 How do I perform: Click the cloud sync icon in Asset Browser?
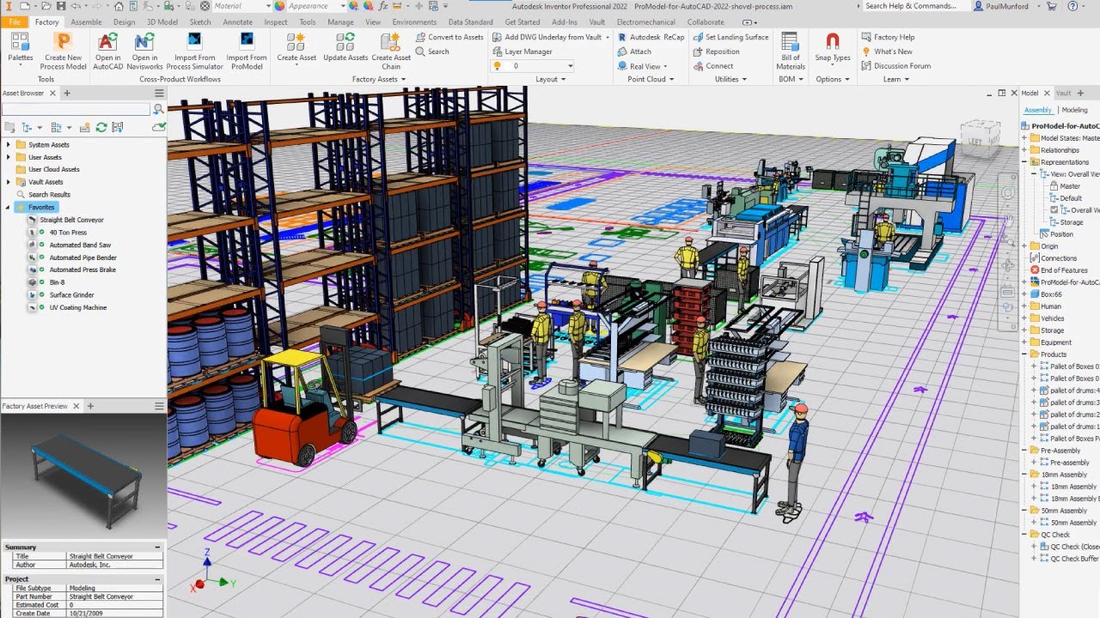pos(157,127)
